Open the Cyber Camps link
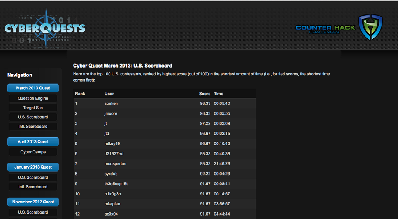 point(33,152)
